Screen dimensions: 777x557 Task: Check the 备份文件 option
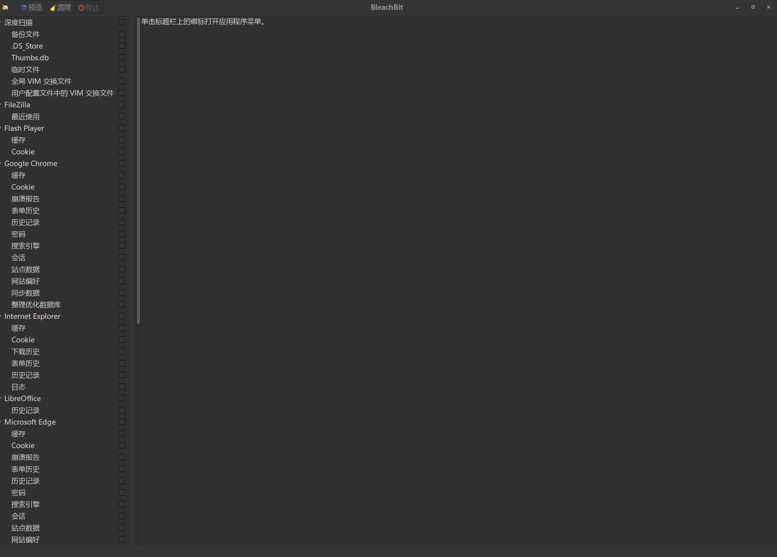(122, 34)
